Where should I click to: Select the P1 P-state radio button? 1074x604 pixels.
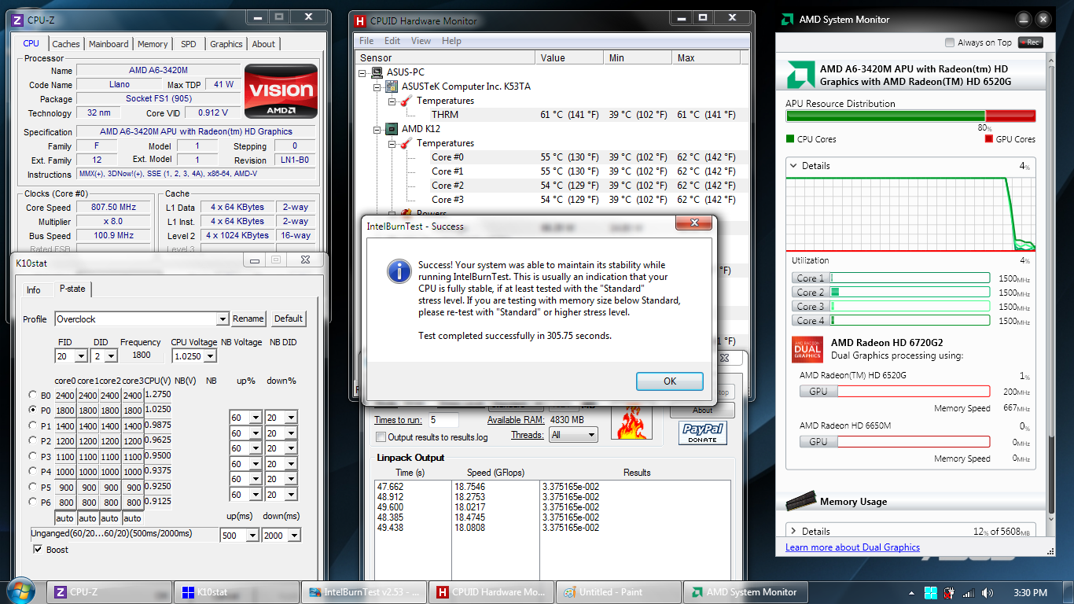coord(32,425)
